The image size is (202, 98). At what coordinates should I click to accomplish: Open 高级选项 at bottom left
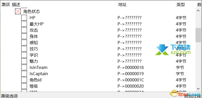(x=9, y=96)
